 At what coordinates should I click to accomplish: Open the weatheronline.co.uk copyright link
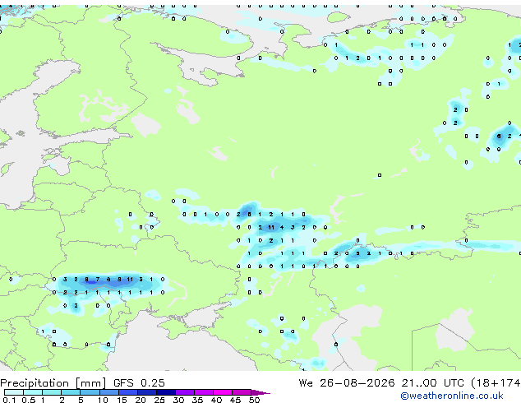(x=452, y=396)
